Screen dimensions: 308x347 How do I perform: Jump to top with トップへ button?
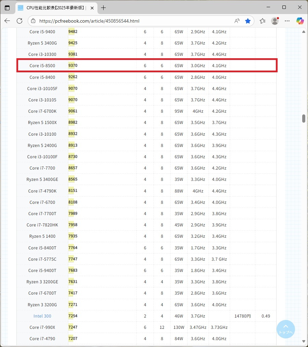click(x=285, y=329)
